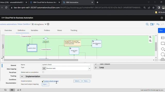Select the event circle palette tool
The width and height of the screenshot is (165, 92).
click(163, 54)
